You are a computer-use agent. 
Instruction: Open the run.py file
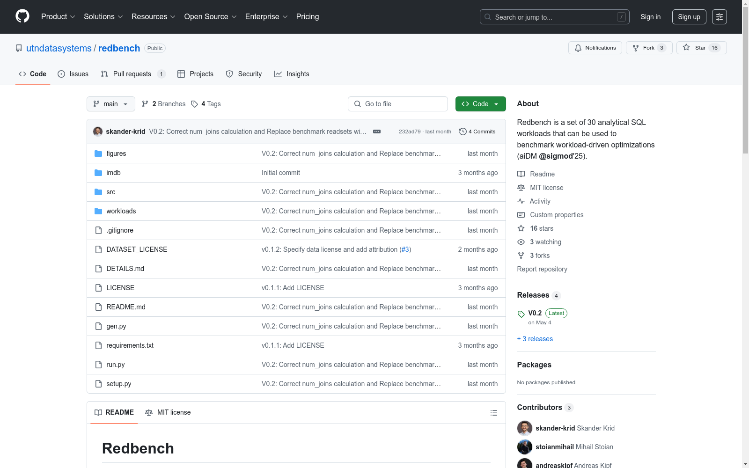point(116,365)
